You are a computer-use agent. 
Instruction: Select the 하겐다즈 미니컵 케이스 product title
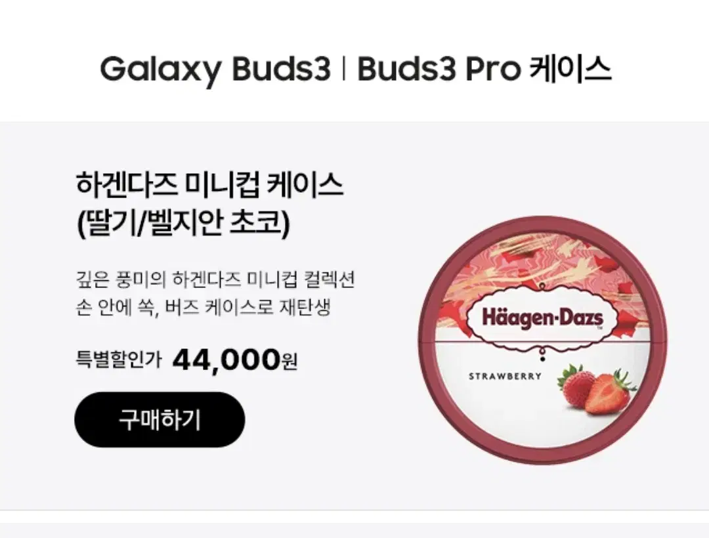[209, 185]
